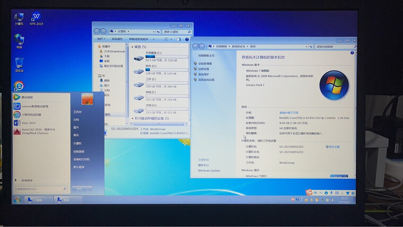403x227 pixels.
Task: Click the Start menu search box
Action: (x=41, y=189)
